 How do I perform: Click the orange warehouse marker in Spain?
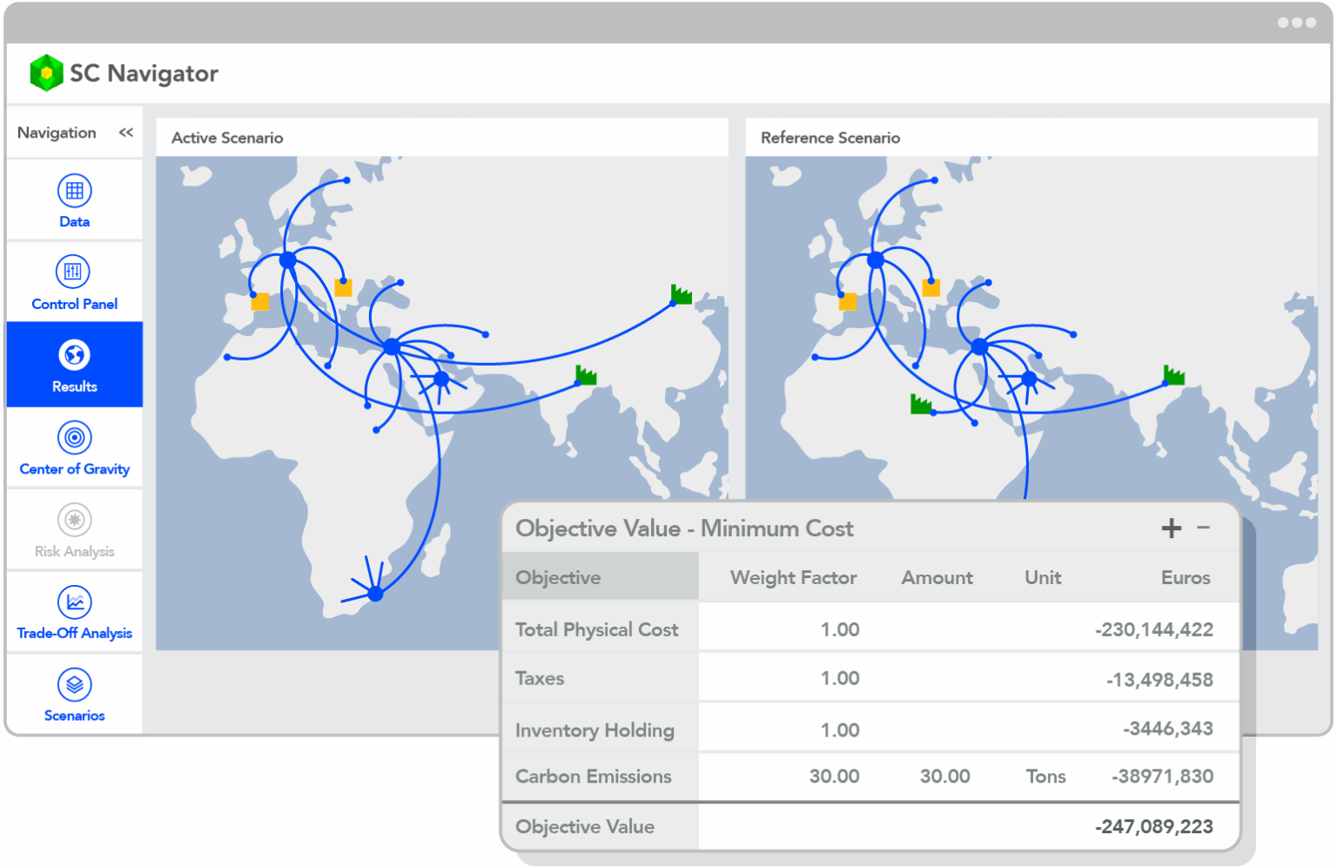click(x=259, y=302)
